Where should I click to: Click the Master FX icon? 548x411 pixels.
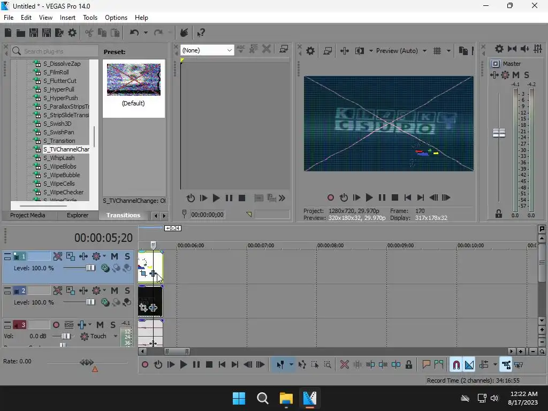point(505,75)
